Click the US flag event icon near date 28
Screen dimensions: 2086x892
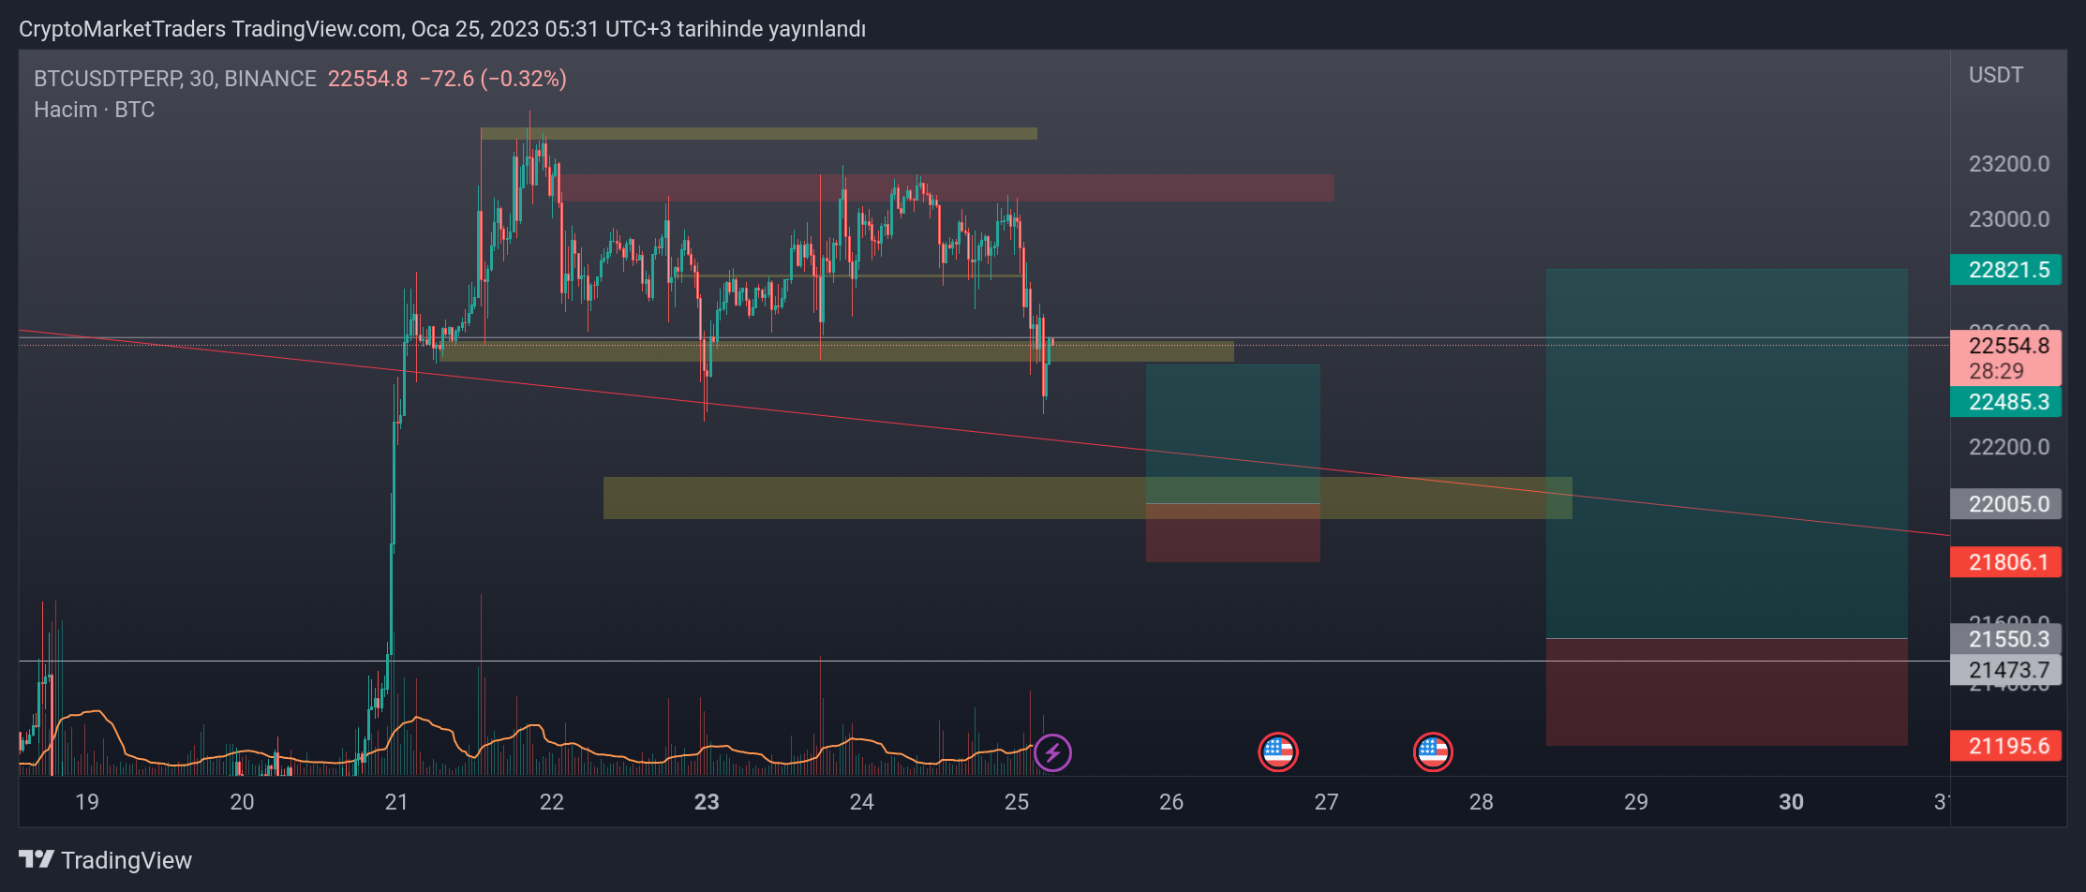tap(1433, 751)
